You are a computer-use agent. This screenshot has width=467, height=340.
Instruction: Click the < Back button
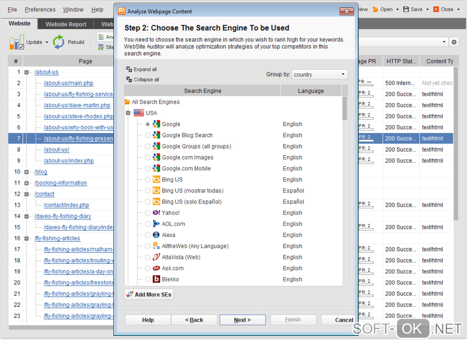point(194,320)
